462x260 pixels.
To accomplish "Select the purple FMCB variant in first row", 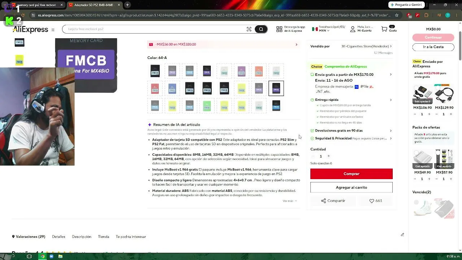I will [x=241, y=71].
